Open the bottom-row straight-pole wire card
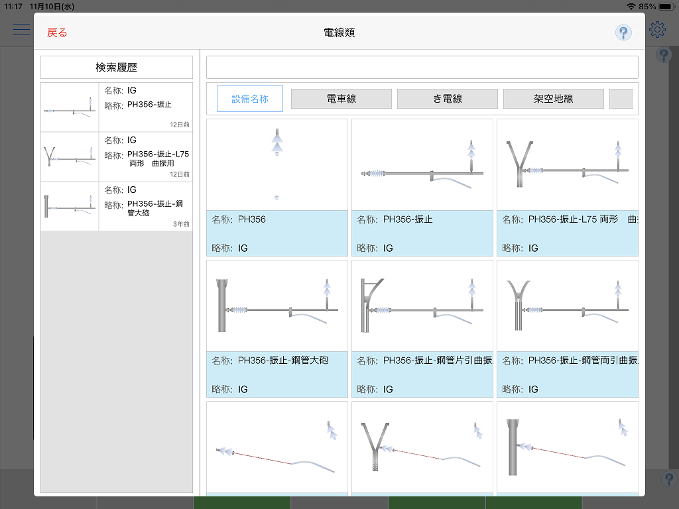Image resolution: width=679 pixels, height=509 pixels. point(568,449)
